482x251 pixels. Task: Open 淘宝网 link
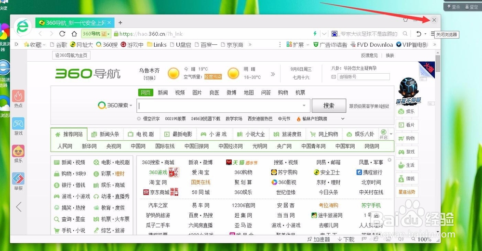[158, 182]
